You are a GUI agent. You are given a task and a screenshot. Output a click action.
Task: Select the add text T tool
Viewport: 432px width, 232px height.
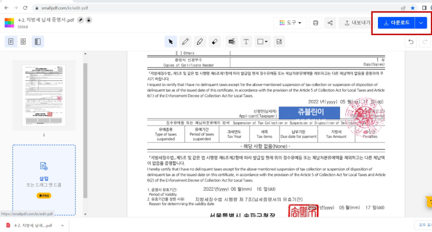(246, 42)
